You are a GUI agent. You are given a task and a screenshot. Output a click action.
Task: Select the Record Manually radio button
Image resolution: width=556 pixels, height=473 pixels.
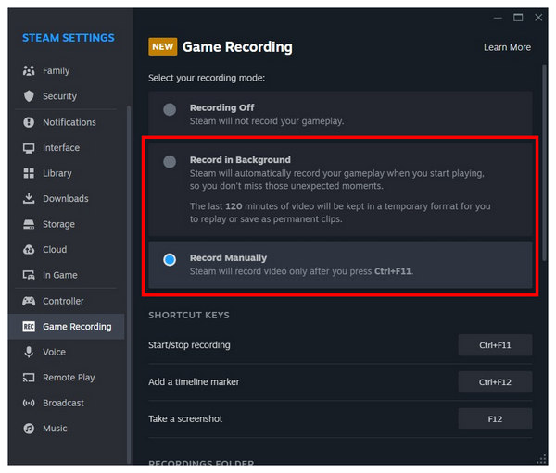tap(170, 260)
